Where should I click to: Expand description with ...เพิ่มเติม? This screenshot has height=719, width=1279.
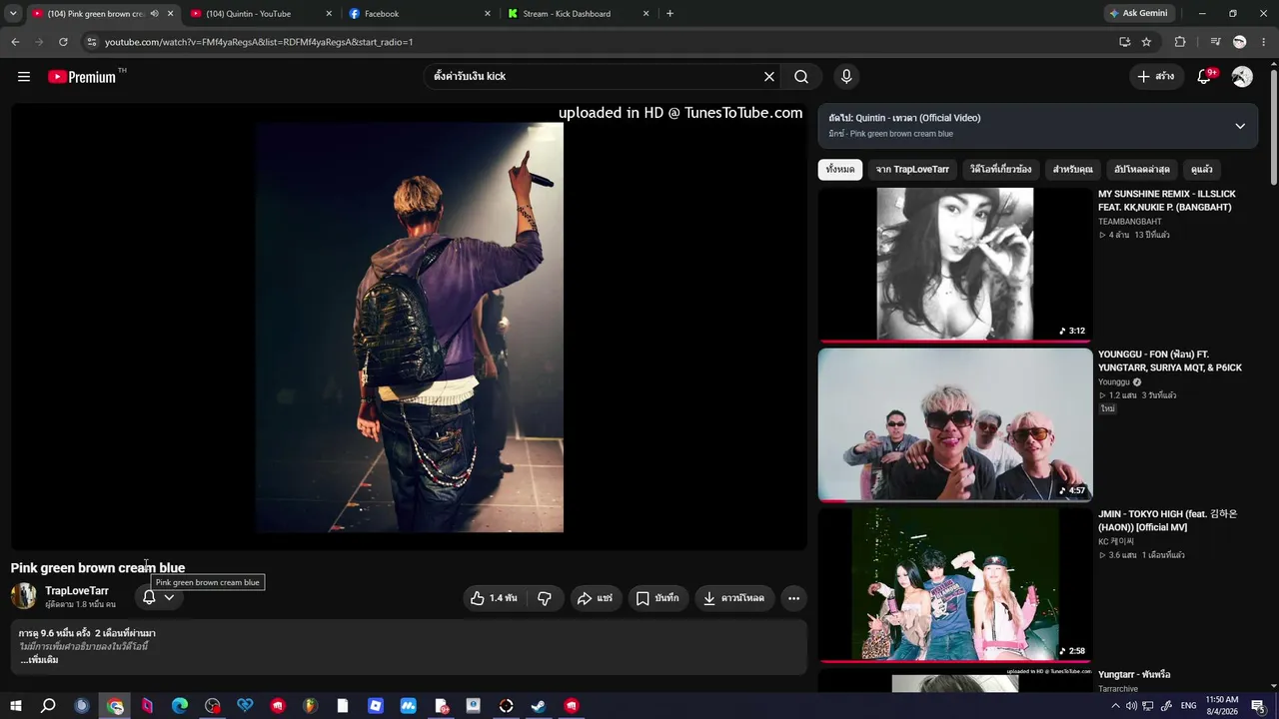pos(40,660)
